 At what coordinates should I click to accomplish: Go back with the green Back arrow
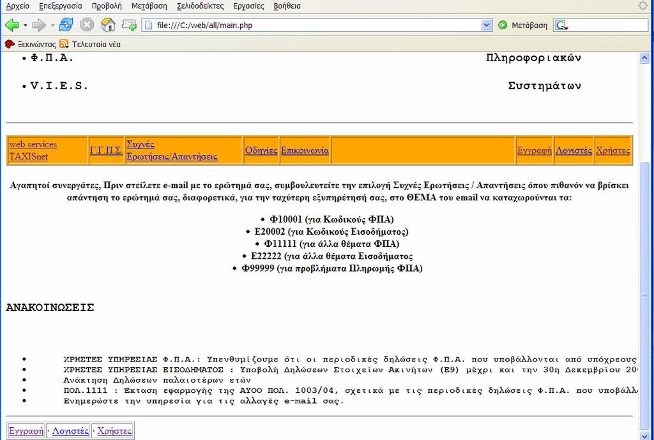pos(11,26)
